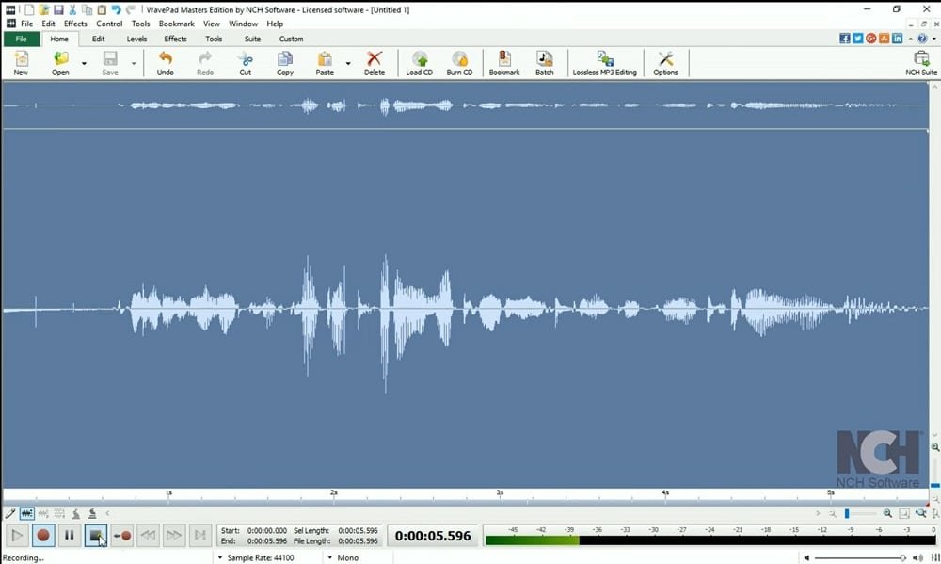The height and width of the screenshot is (564, 941).
Task: Open the Batch converter tool
Action: click(x=544, y=63)
